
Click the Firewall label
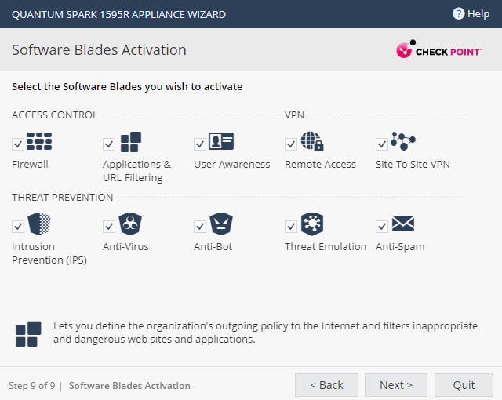point(30,164)
